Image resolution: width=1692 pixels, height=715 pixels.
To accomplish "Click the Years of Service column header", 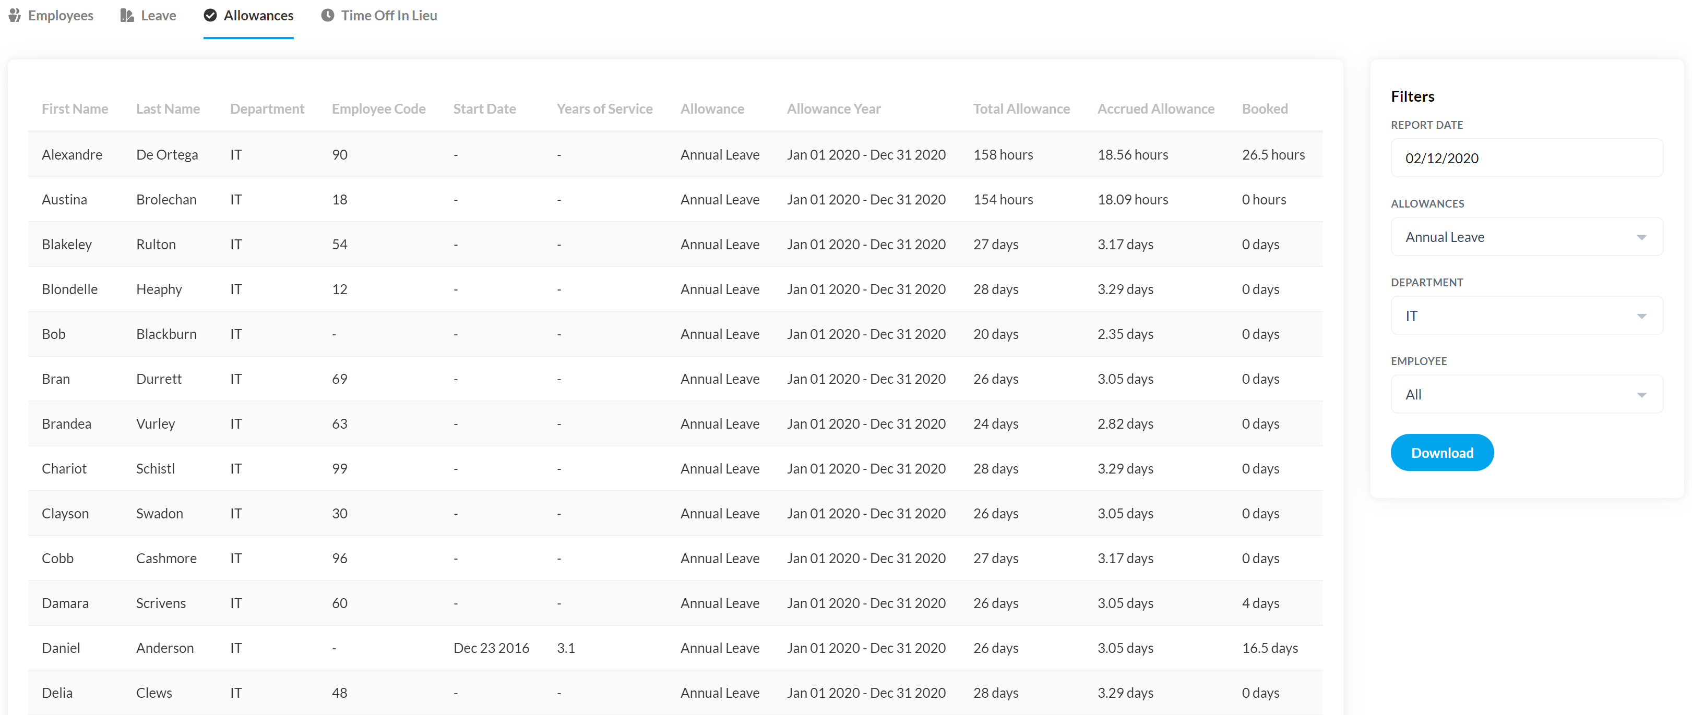I will tap(605, 109).
